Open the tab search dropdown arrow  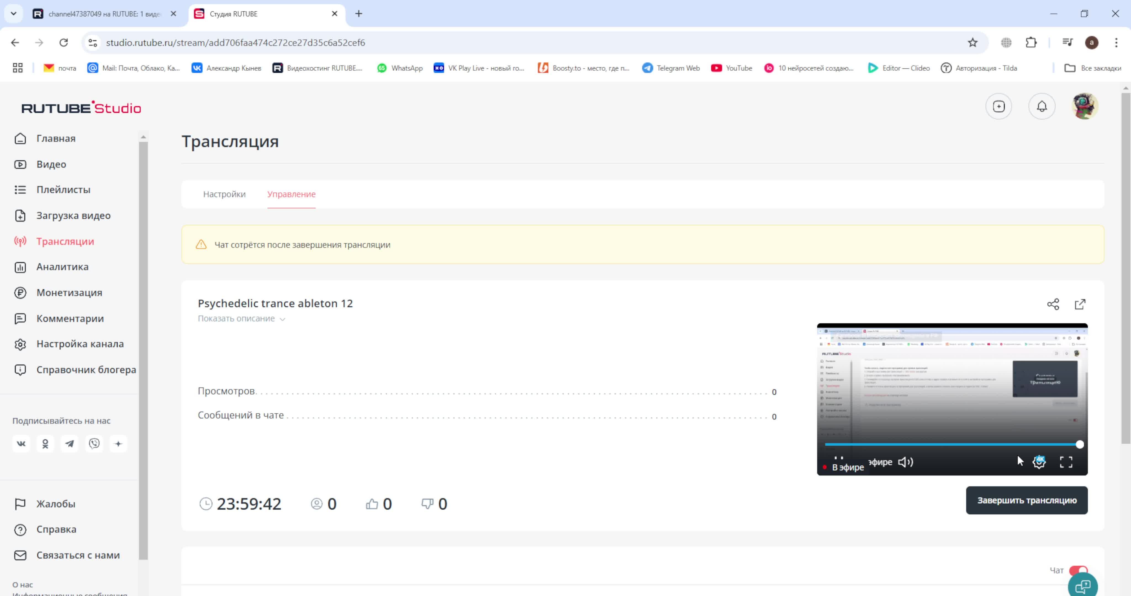(14, 14)
